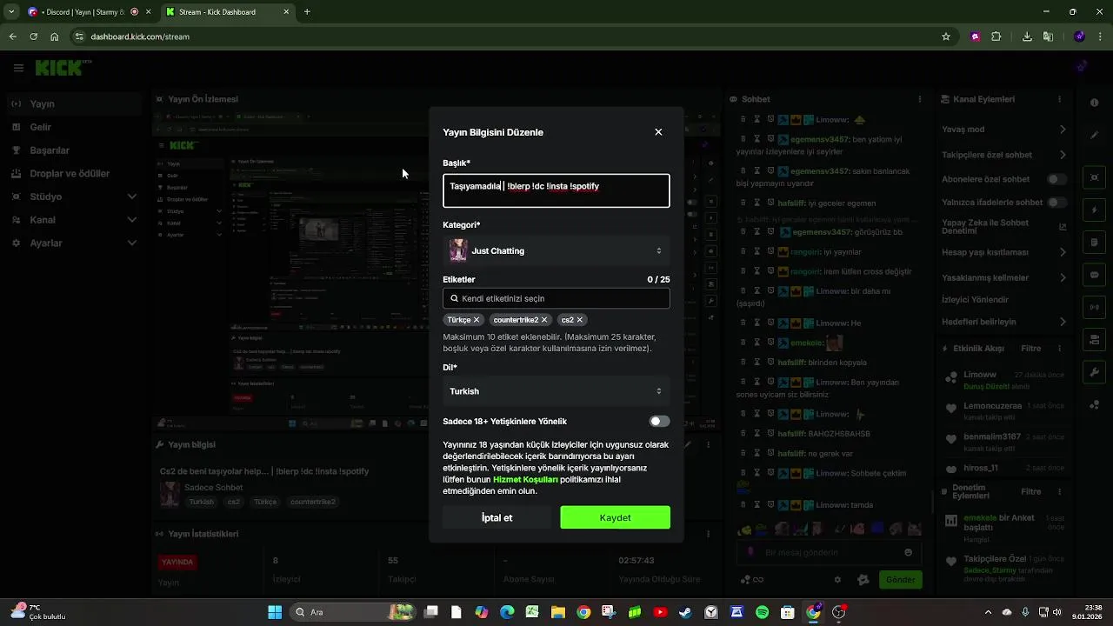The image size is (1113, 626).
Task: Open the hamburger menu beside Kick logo
Action: (18, 68)
